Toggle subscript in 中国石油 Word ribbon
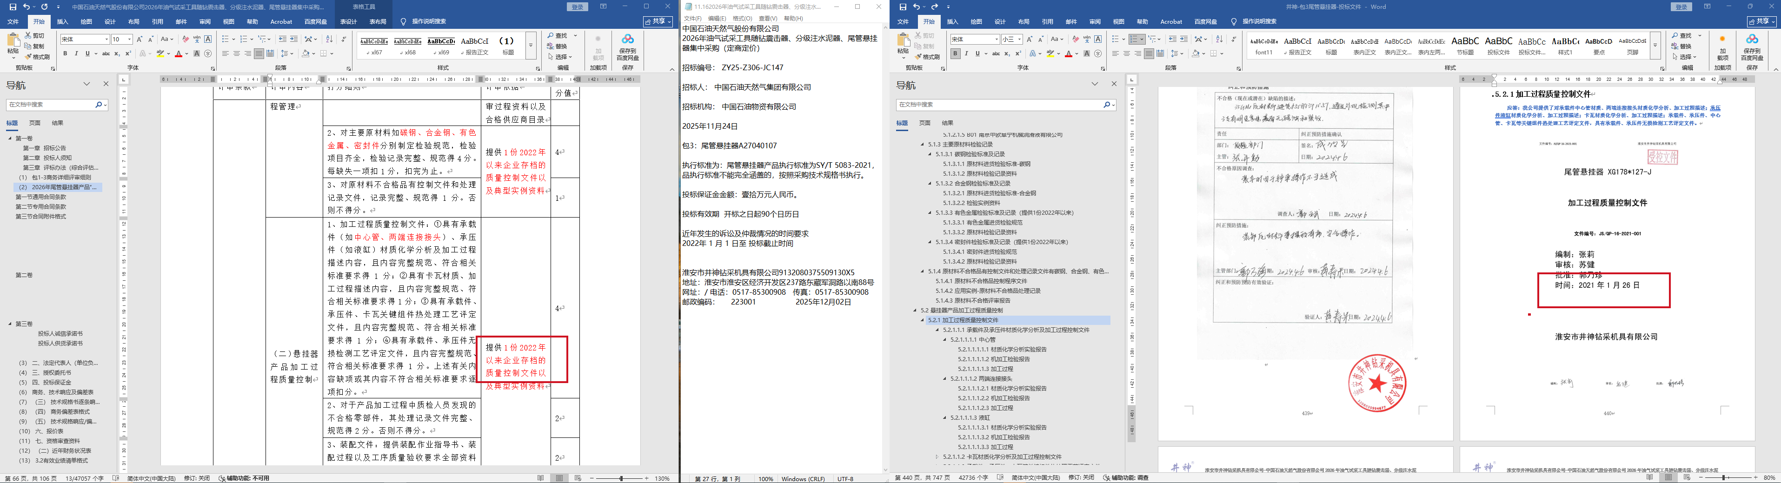1781x483 pixels. pos(117,53)
